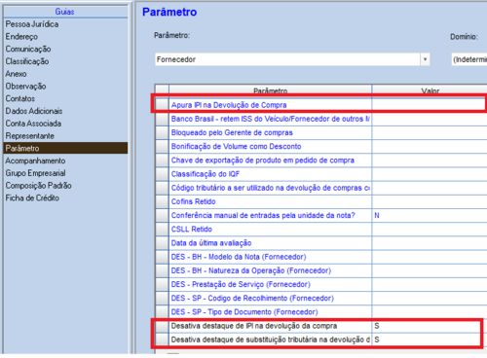Go to the Comunicação guide
This screenshot has width=487, height=358.
(x=28, y=49)
